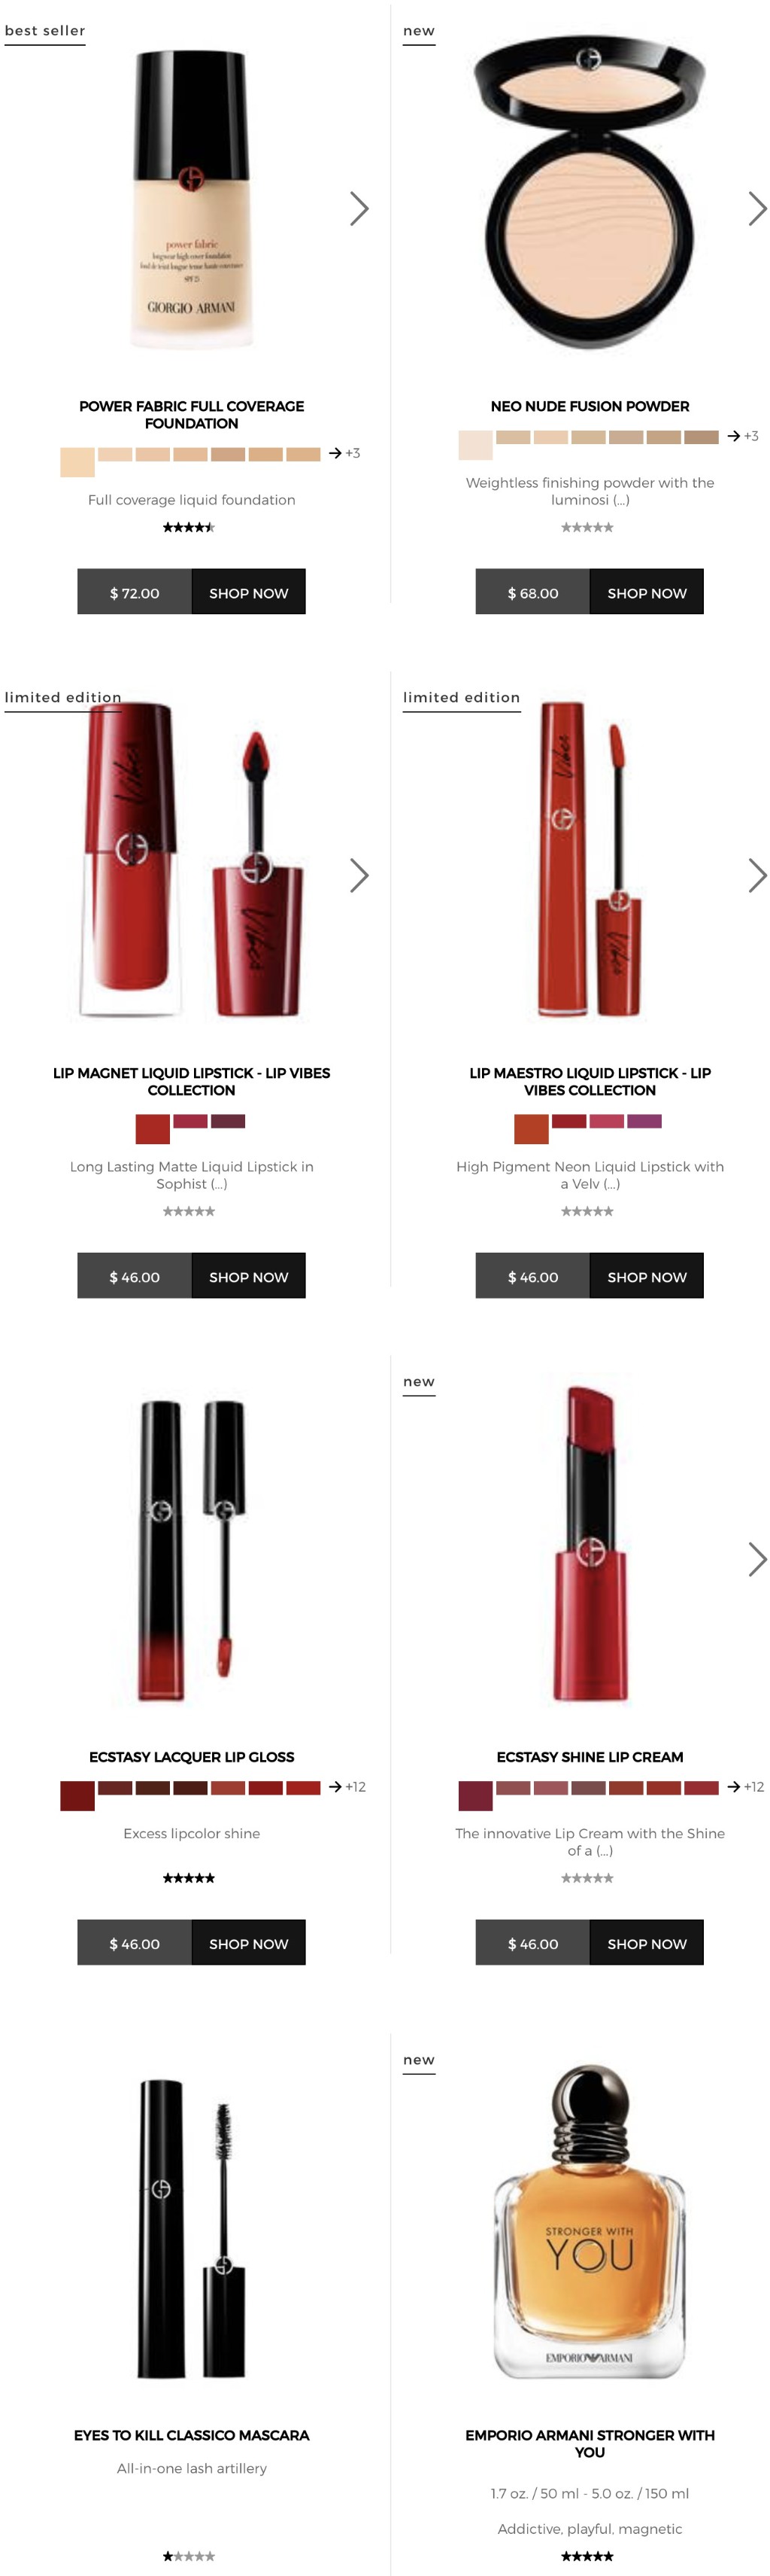Screen dimensions: 770x2576
Task: Click next arrow on Lip Maestro Lipstick image
Action: click(x=757, y=875)
